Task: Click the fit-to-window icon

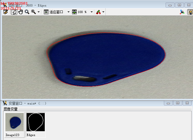Action: 46,12
